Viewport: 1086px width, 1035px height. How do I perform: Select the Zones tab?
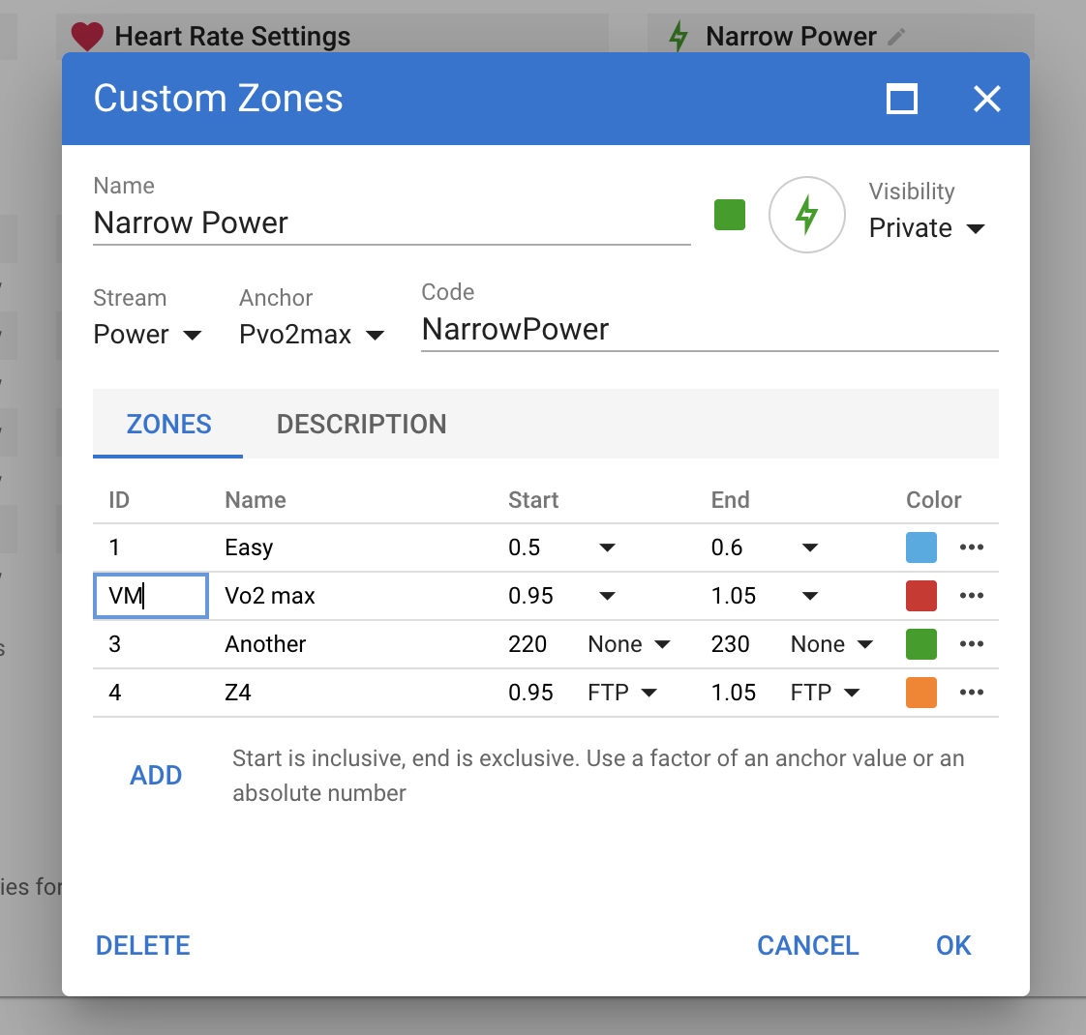(x=168, y=424)
